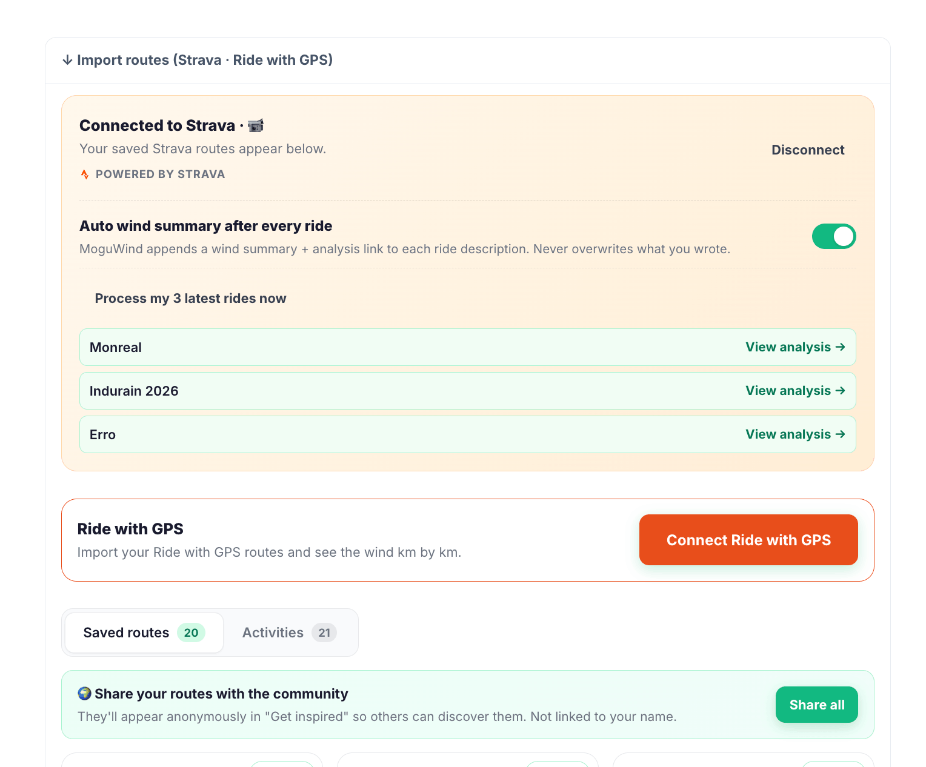Process my 3 latest rides now
Image resolution: width=926 pixels, height=767 pixels.
pyautogui.click(x=190, y=299)
